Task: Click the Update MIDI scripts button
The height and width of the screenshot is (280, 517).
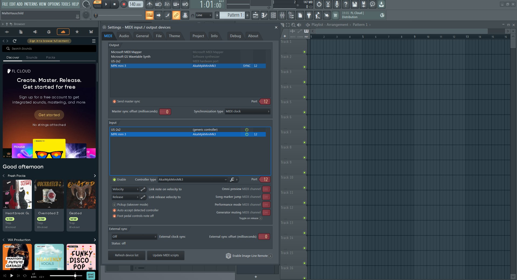Action: (166, 255)
